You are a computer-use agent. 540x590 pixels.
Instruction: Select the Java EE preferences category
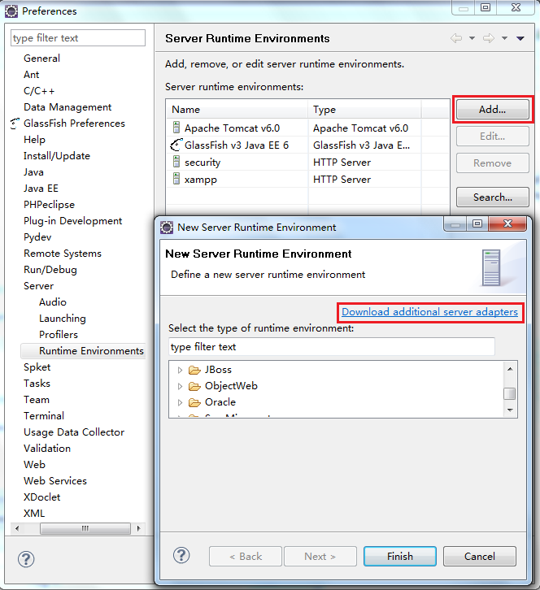pyautogui.click(x=41, y=189)
